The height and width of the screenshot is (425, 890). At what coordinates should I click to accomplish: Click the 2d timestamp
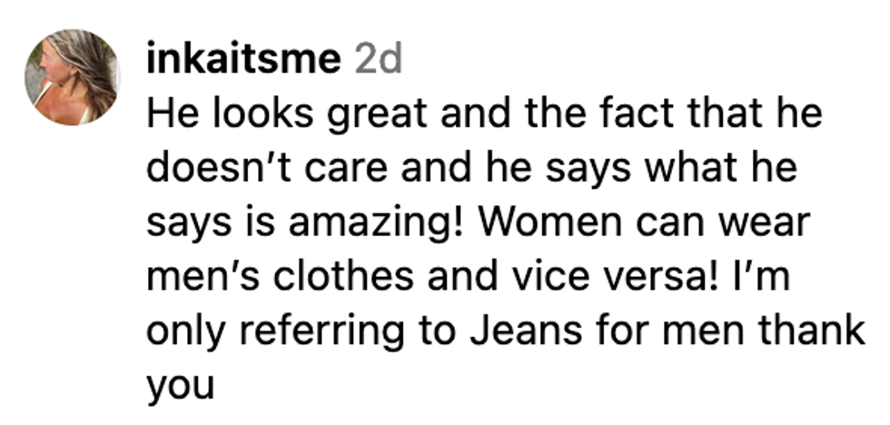point(377,60)
